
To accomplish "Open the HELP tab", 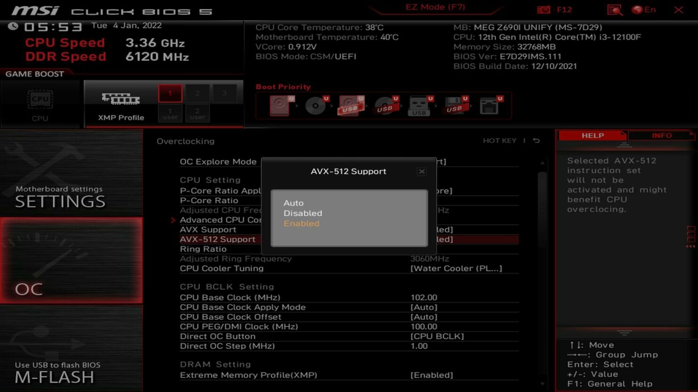I will [x=593, y=136].
